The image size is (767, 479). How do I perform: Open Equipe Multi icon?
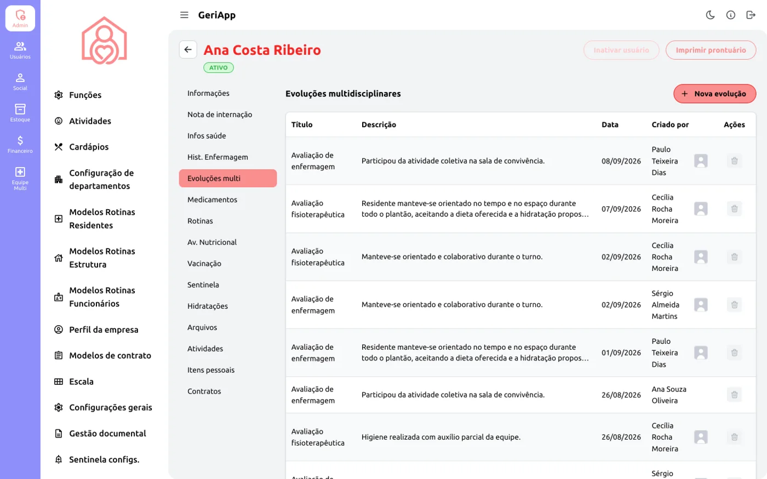[x=20, y=178]
